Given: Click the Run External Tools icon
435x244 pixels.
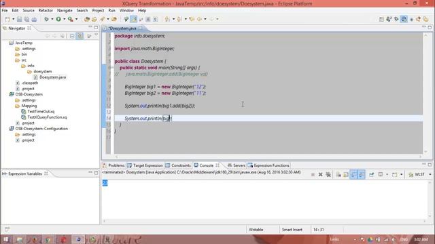Looking at the screenshot, I should pyautogui.click(x=71, y=19).
